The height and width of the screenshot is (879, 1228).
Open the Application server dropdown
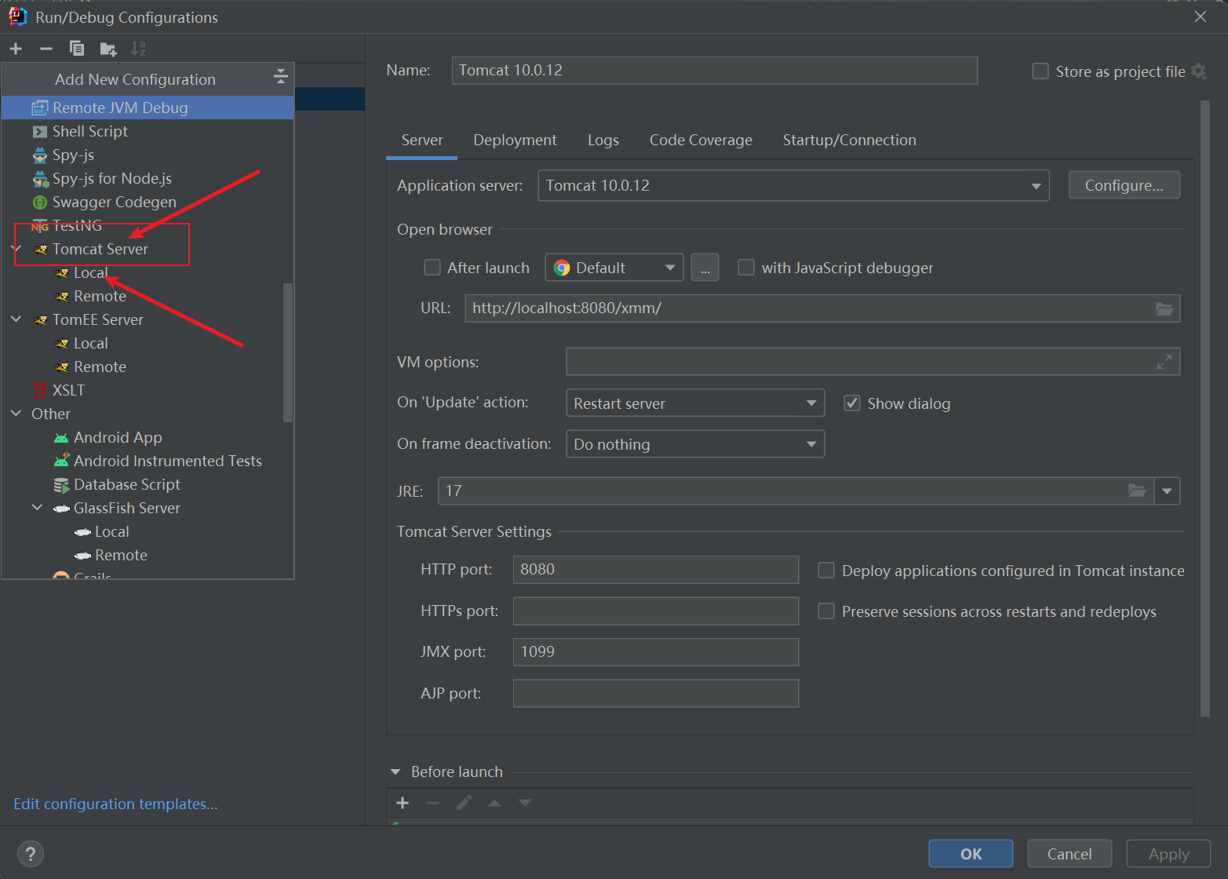pyautogui.click(x=793, y=186)
